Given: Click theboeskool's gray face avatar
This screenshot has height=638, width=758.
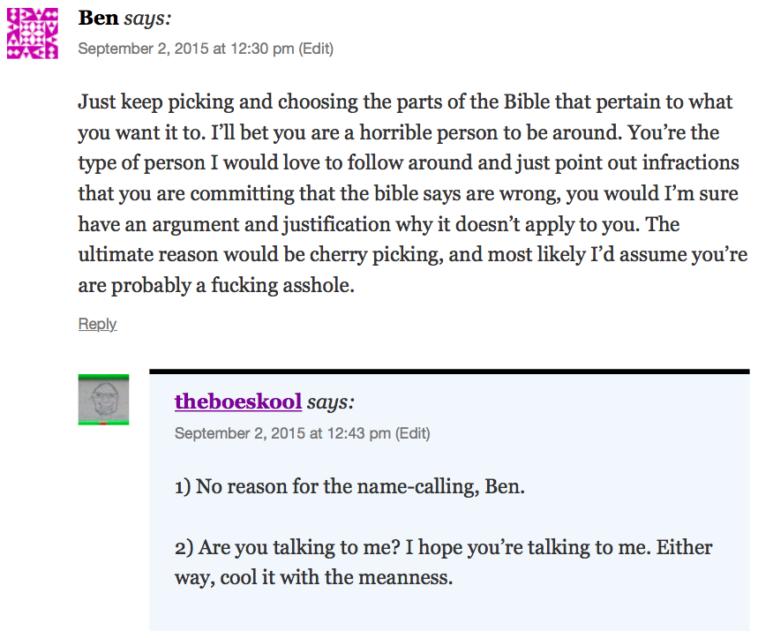Looking at the screenshot, I should (103, 400).
